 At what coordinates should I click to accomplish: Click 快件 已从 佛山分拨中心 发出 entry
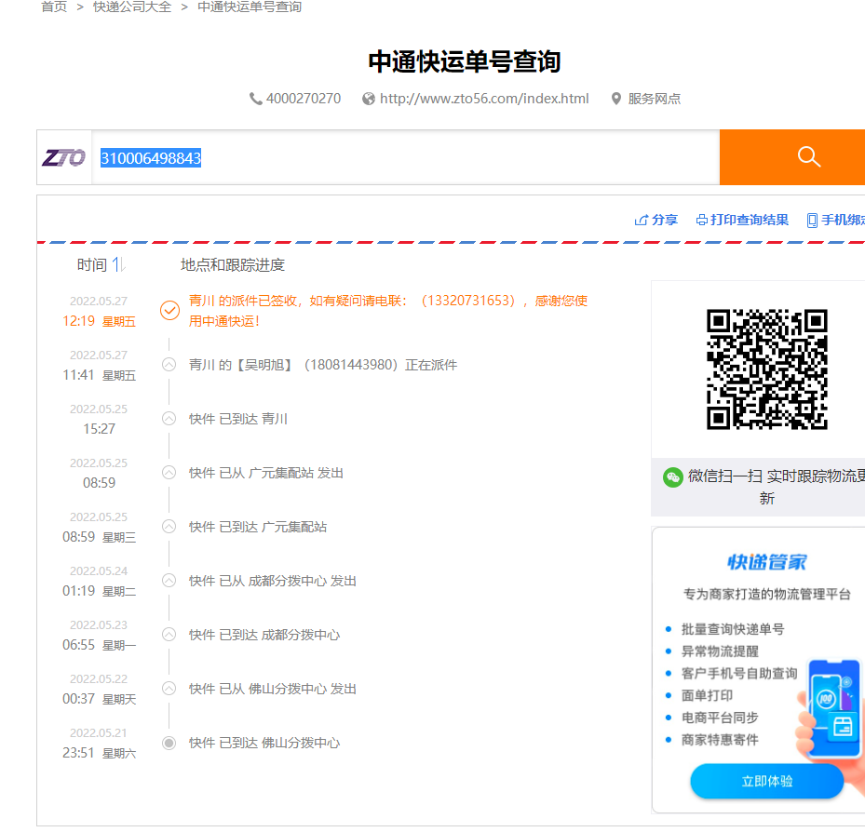pyautogui.click(x=273, y=690)
